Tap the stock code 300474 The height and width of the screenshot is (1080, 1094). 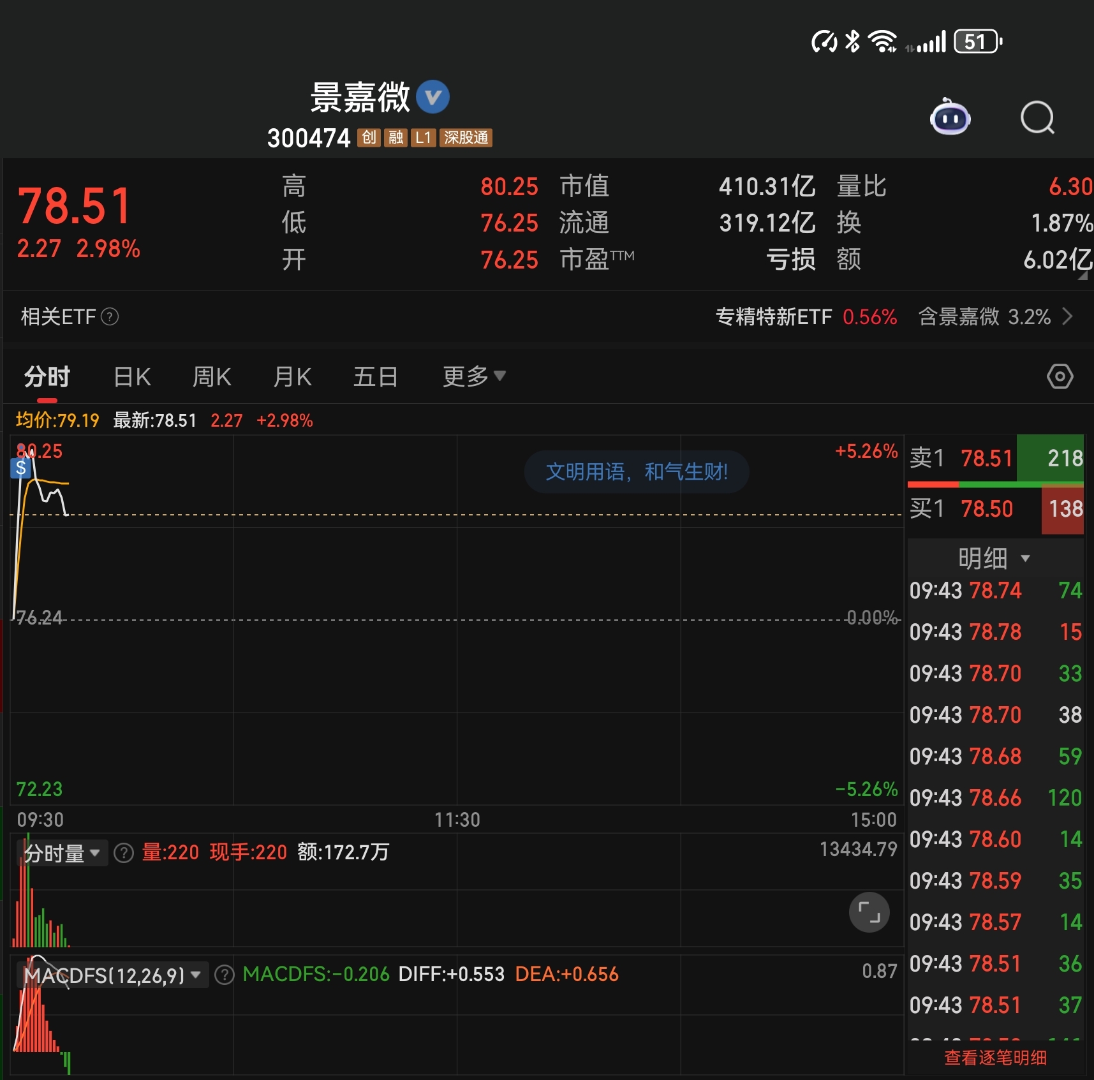point(309,138)
